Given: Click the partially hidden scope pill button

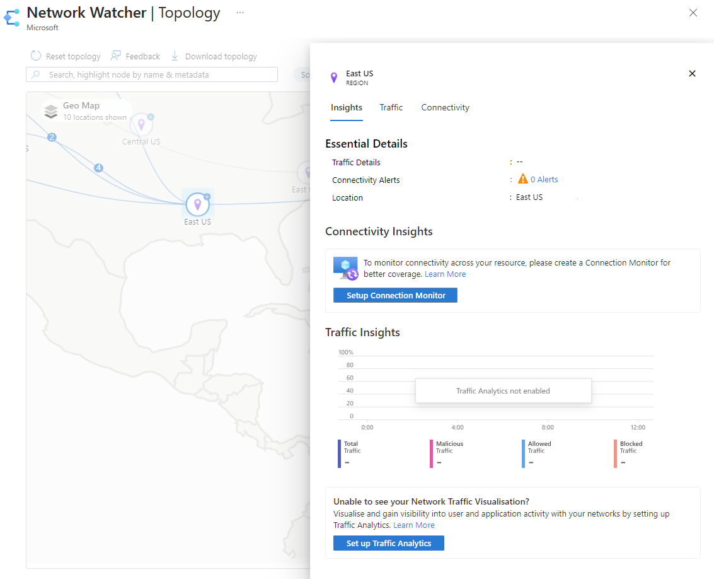Looking at the screenshot, I should (x=301, y=75).
